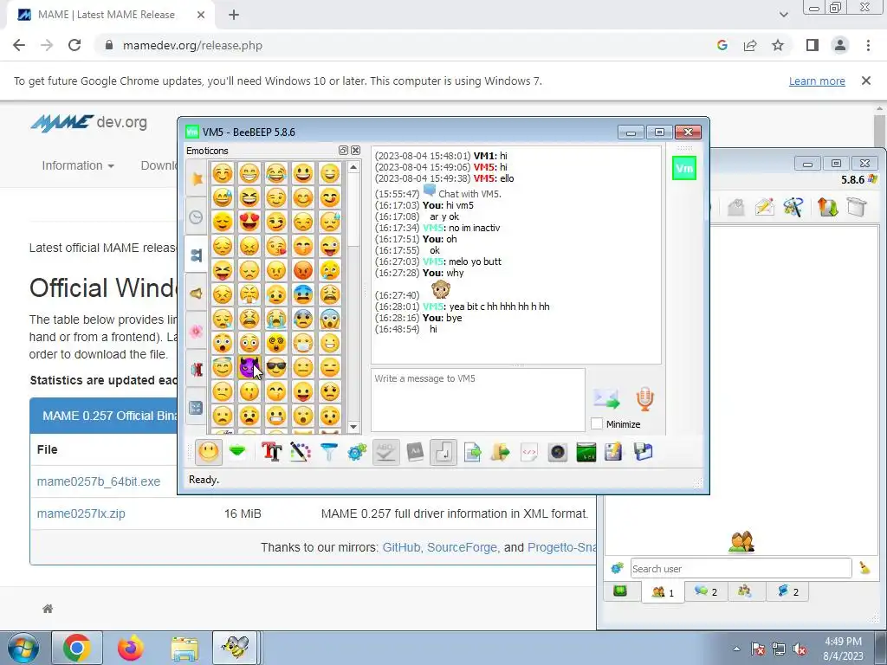Open the chat font TT button
Image resolution: width=887 pixels, height=665 pixels.
pos(271,452)
